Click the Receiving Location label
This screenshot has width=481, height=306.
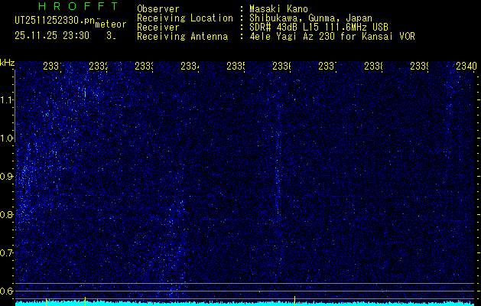185,18
